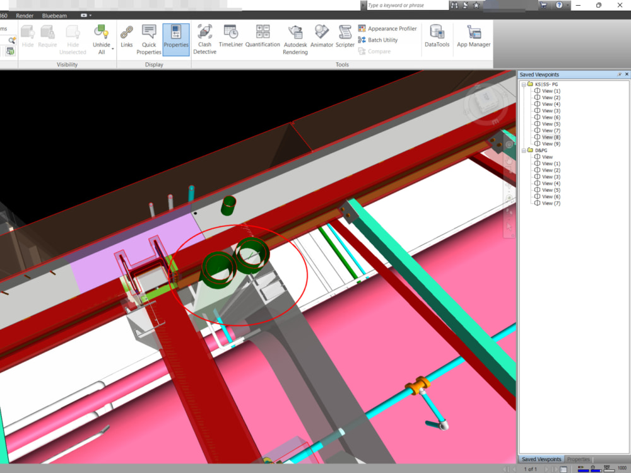Open the TimeLiner tool
This screenshot has width=631, height=473.
pyautogui.click(x=230, y=36)
